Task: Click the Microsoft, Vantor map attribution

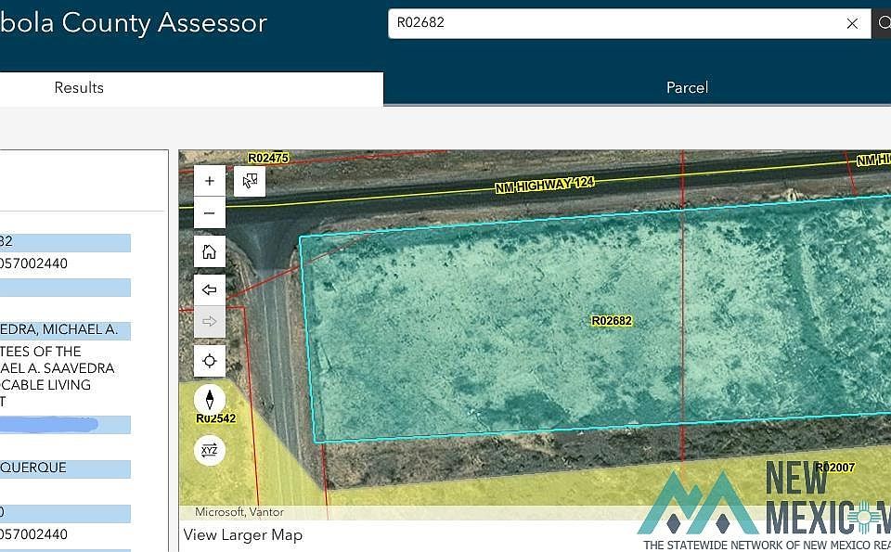Action: tap(239, 512)
